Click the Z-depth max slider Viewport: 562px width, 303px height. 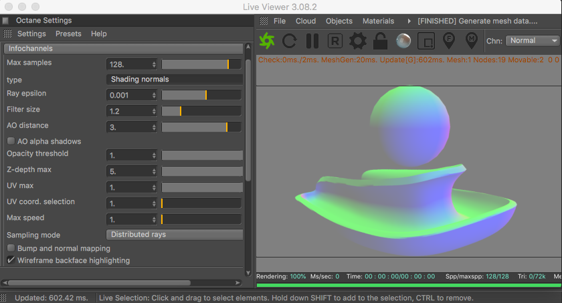[x=202, y=171]
